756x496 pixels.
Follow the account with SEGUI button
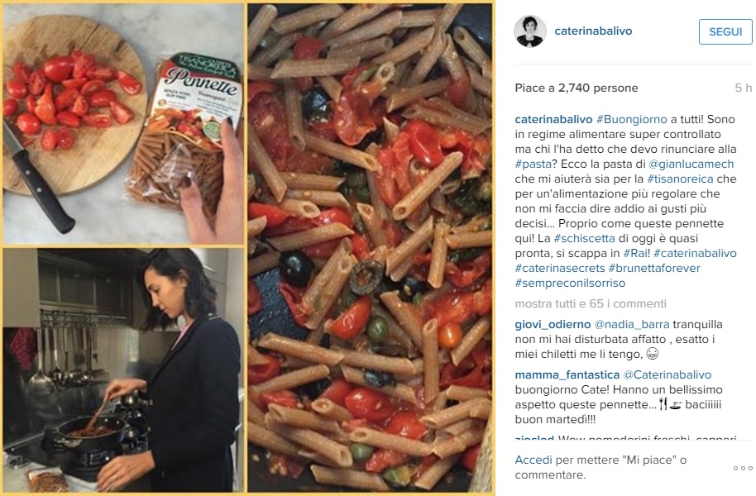coord(725,31)
